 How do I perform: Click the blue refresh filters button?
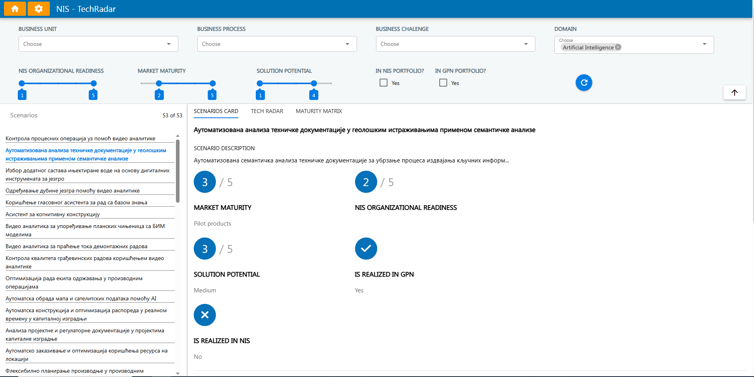click(x=584, y=83)
